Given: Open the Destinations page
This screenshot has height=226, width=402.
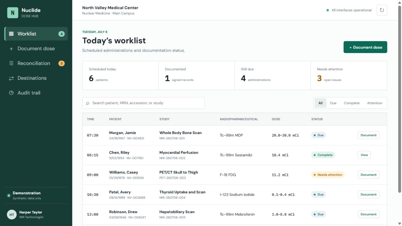Looking at the screenshot, I should tap(36, 78).
